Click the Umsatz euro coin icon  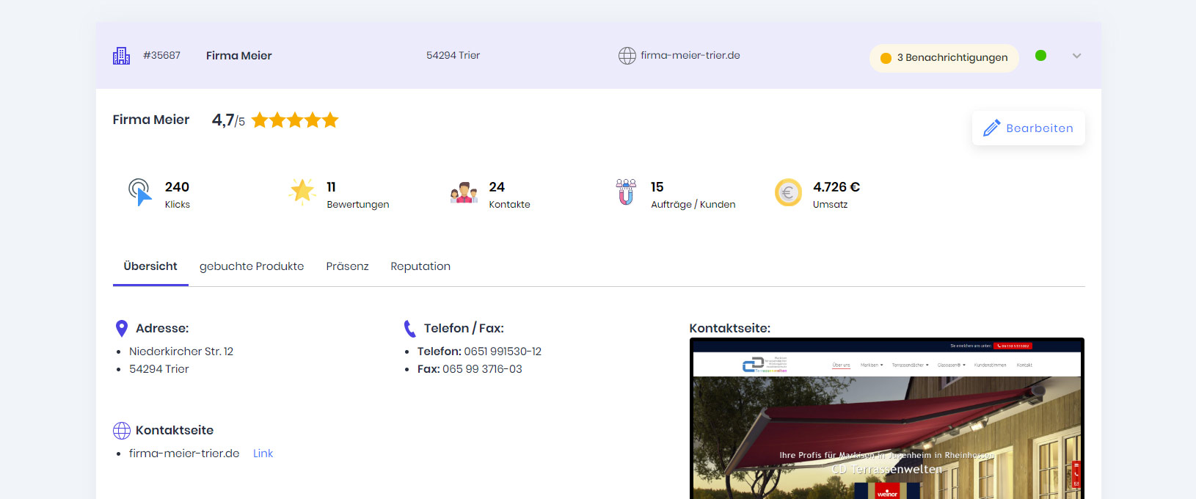point(788,193)
